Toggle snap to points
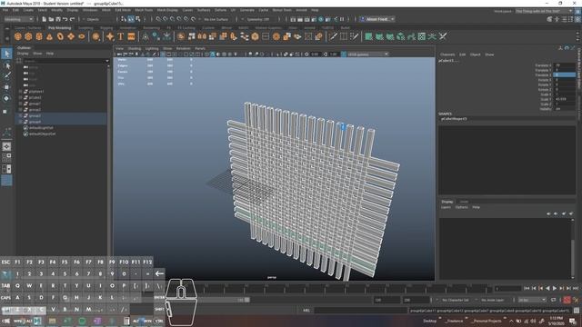Image resolution: width=582 pixels, height=327 pixels. click(173, 19)
